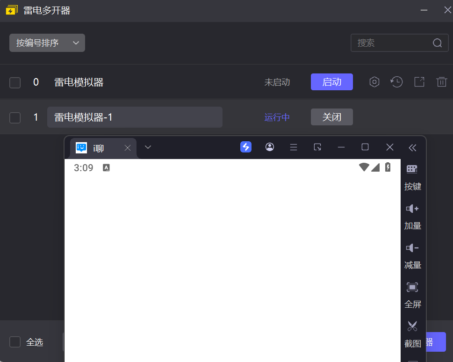Viewport: 453px width, 362px height.
Task: Minimize the emulator window
Action: 341,147
